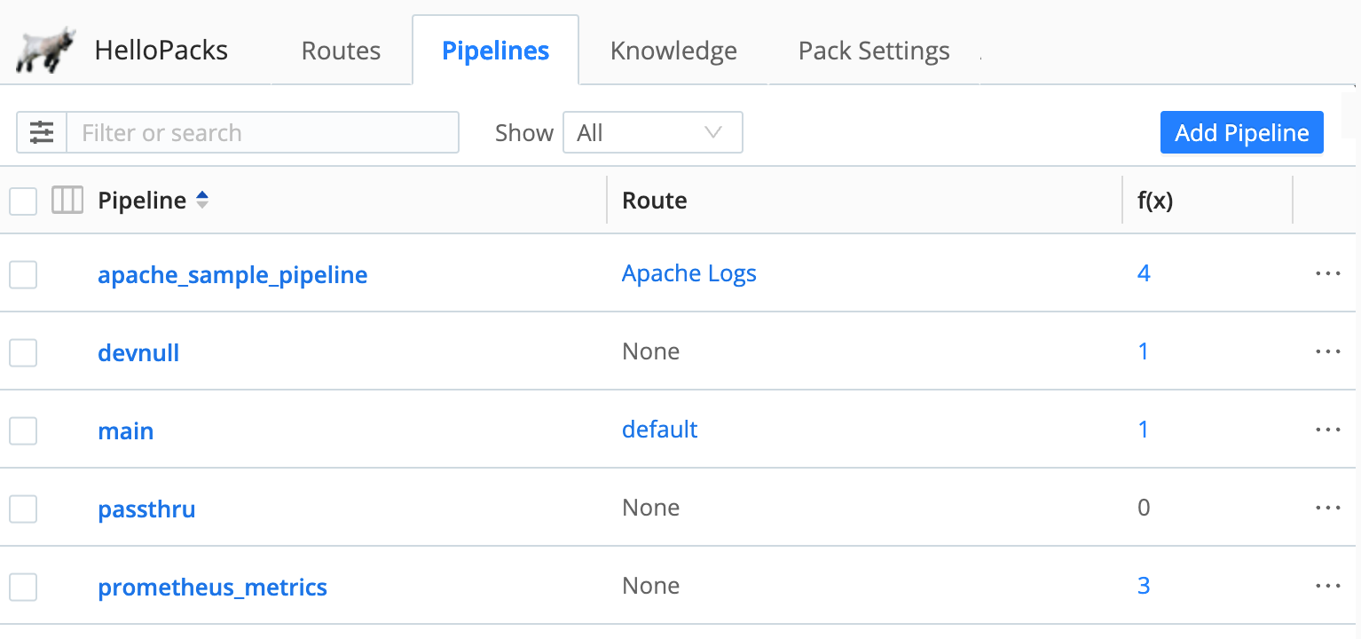Screen dimensions: 1361x639
Task: Check the select-all checkbox in header
Action: (23, 200)
